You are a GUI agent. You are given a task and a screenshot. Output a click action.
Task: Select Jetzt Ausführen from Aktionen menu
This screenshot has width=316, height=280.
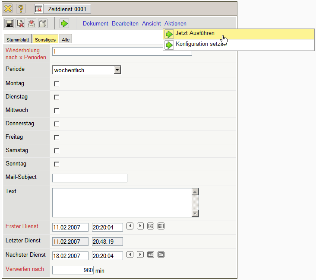tap(195, 34)
